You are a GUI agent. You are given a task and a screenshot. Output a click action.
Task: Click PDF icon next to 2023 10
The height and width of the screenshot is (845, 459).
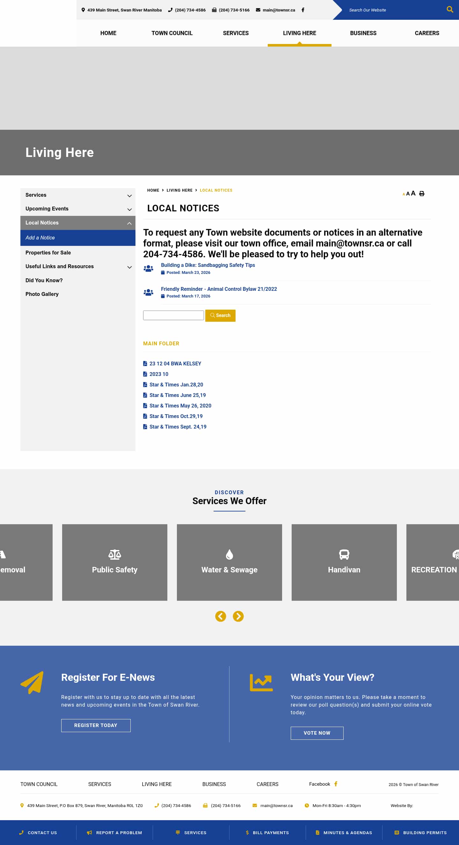[145, 374]
